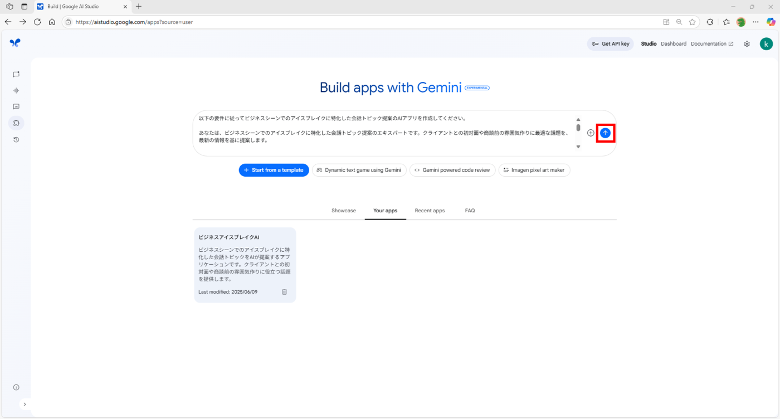Screen dimensions: 780x419
Task: Click the Get API key button
Action: tap(611, 43)
